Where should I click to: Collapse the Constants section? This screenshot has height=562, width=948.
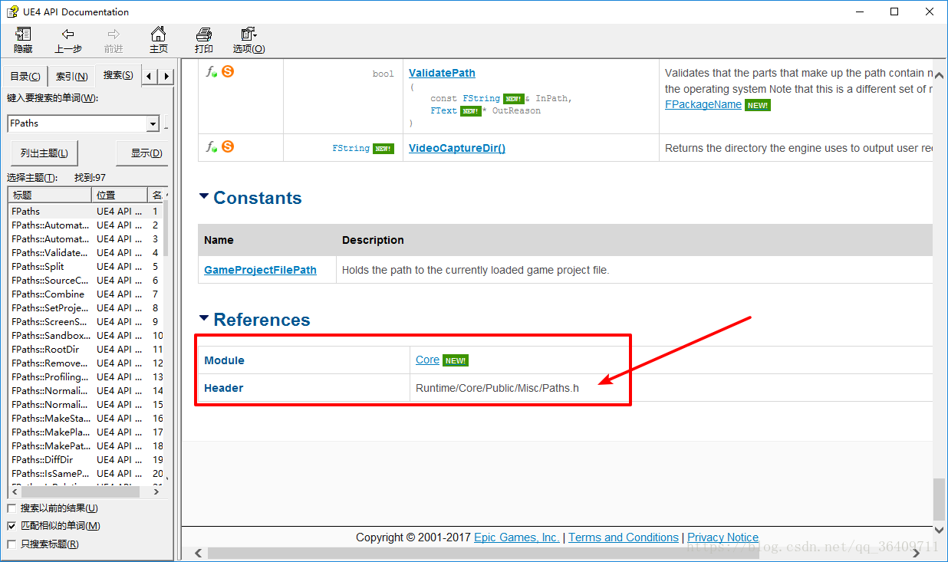pyautogui.click(x=204, y=196)
